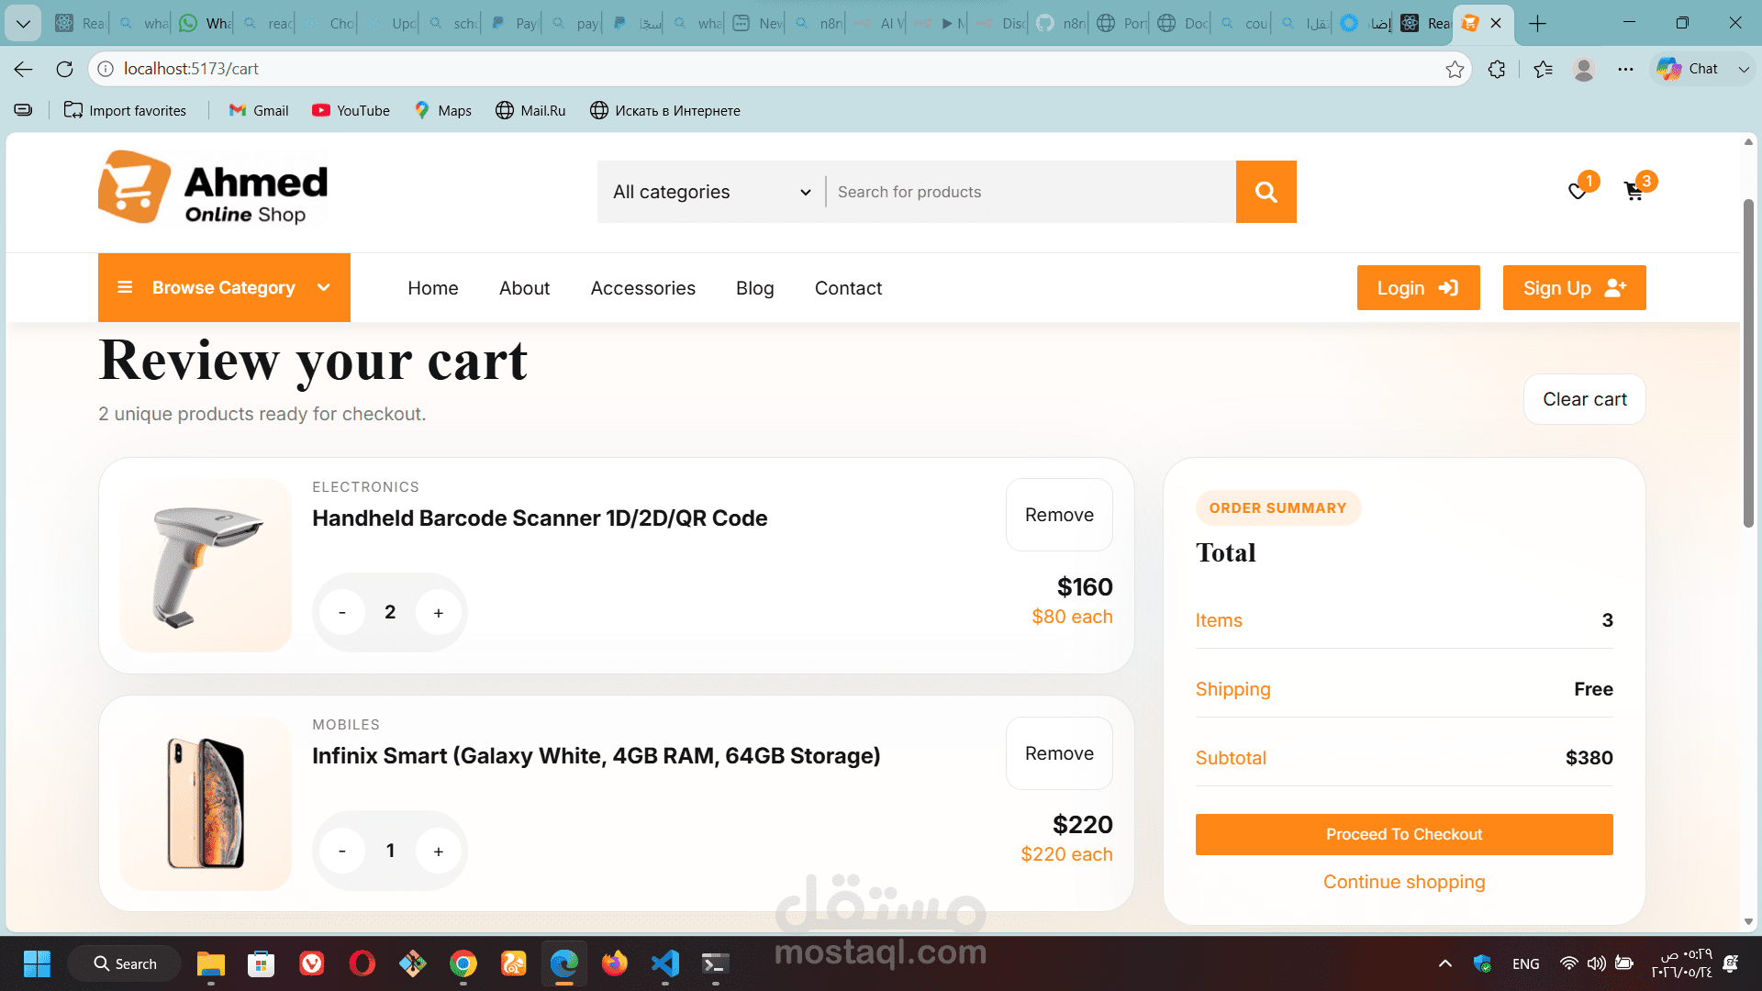Image resolution: width=1762 pixels, height=991 pixels.
Task: Open the Mail.Ru bookmark
Action: [x=530, y=111]
